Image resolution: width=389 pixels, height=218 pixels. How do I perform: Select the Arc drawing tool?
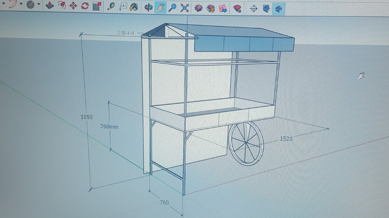13,4
